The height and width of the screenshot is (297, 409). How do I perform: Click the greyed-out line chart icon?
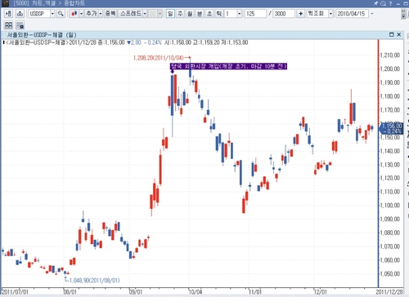[x=153, y=14]
